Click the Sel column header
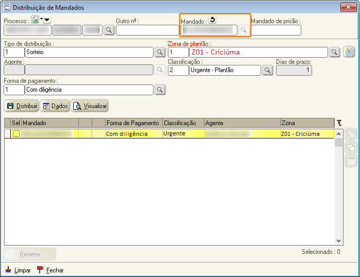This screenshot has height=277, width=360. 16,123
